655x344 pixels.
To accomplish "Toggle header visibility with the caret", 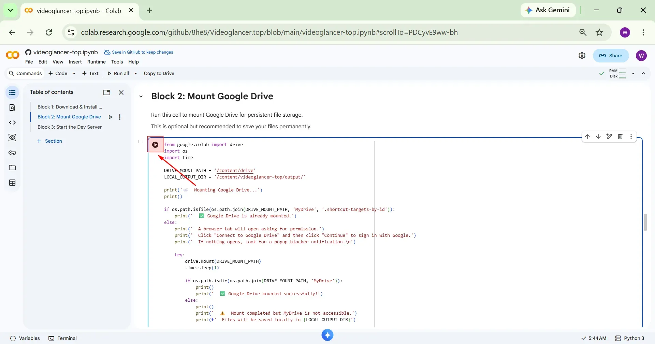I will 643,73.
